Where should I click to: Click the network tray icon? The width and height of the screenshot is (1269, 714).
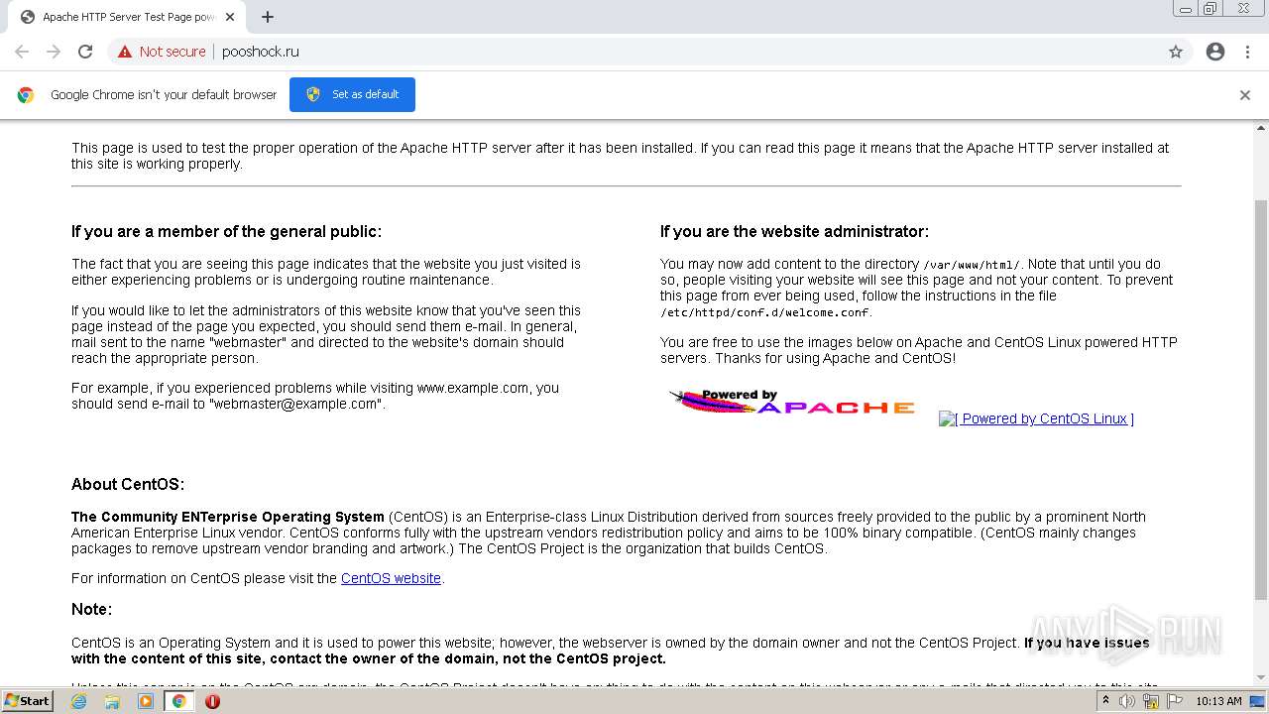coord(1151,701)
